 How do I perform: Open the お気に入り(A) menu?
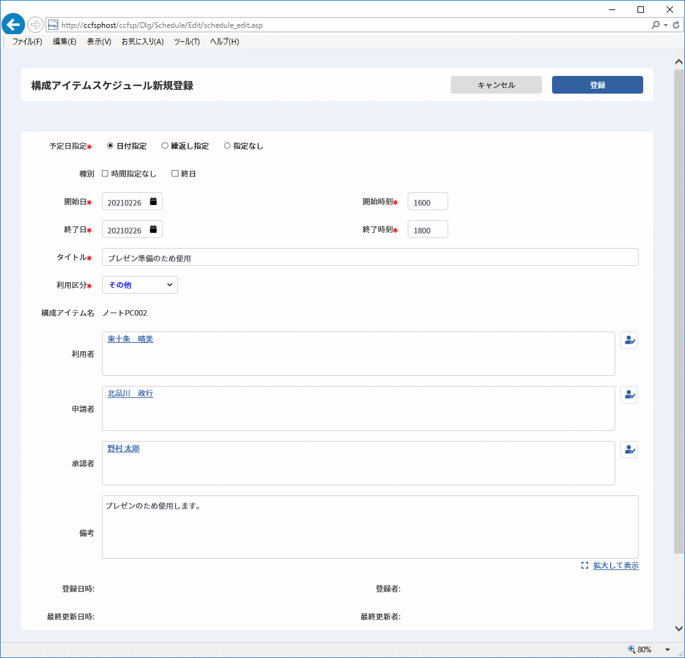[x=142, y=42]
